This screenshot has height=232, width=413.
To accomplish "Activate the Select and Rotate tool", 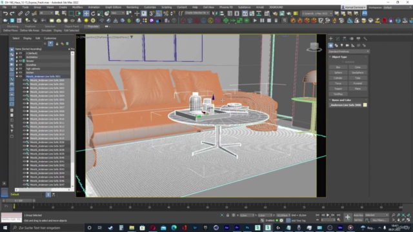I will pos(93,13).
